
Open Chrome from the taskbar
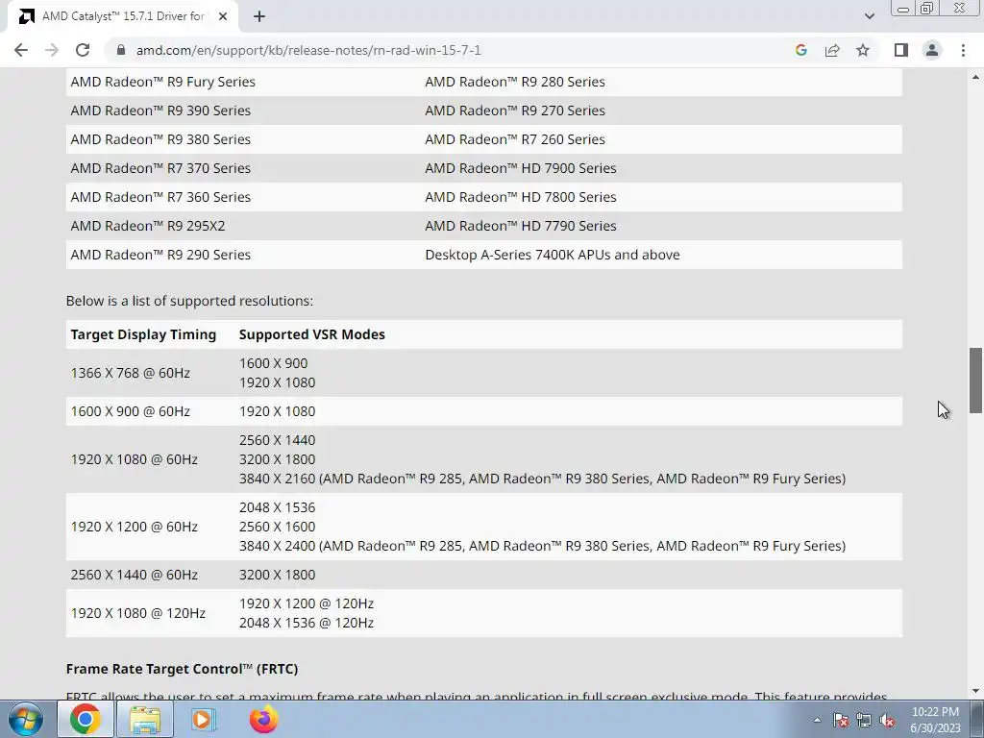pos(86,719)
